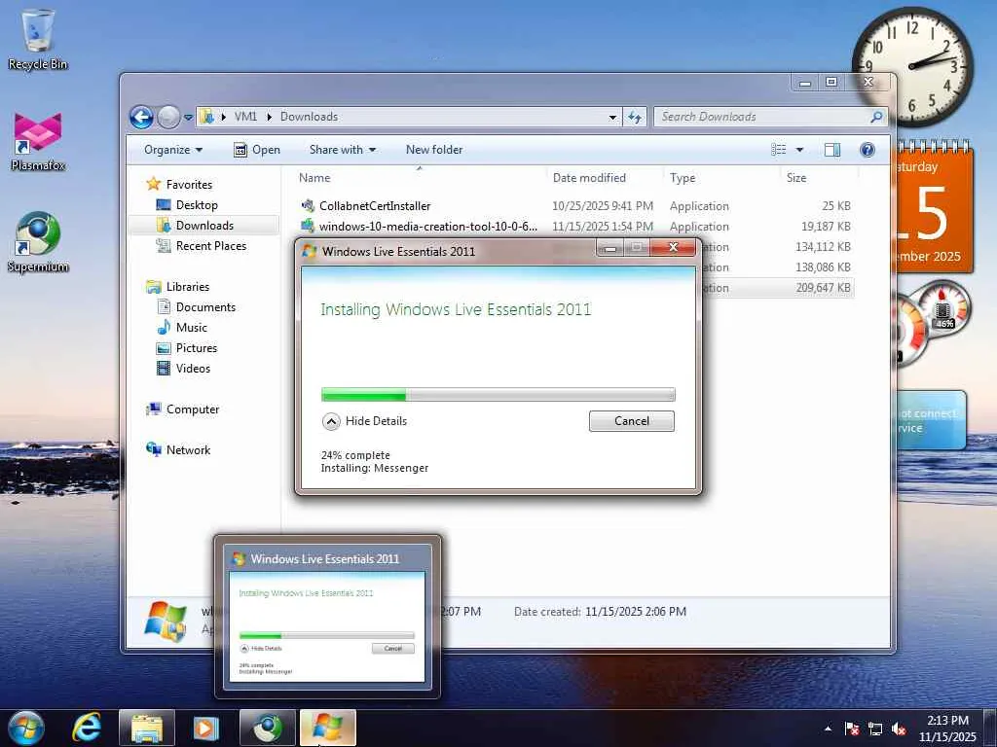
Task: Launch Supermium from the desktop
Action: pos(38,242)
